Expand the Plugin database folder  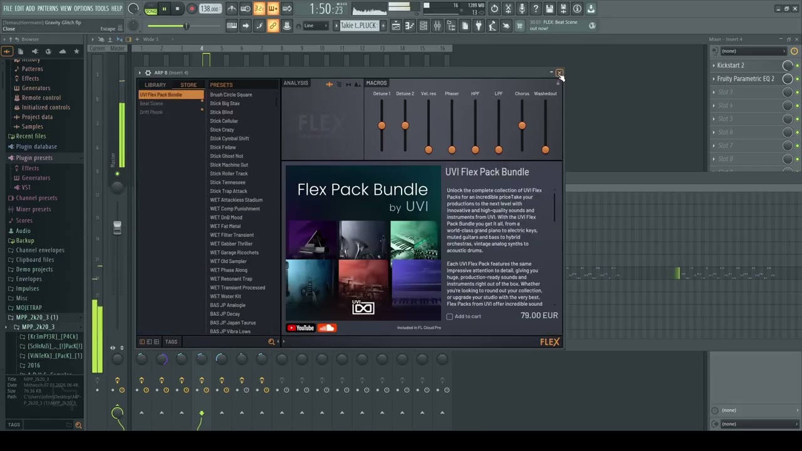[36, 147]
